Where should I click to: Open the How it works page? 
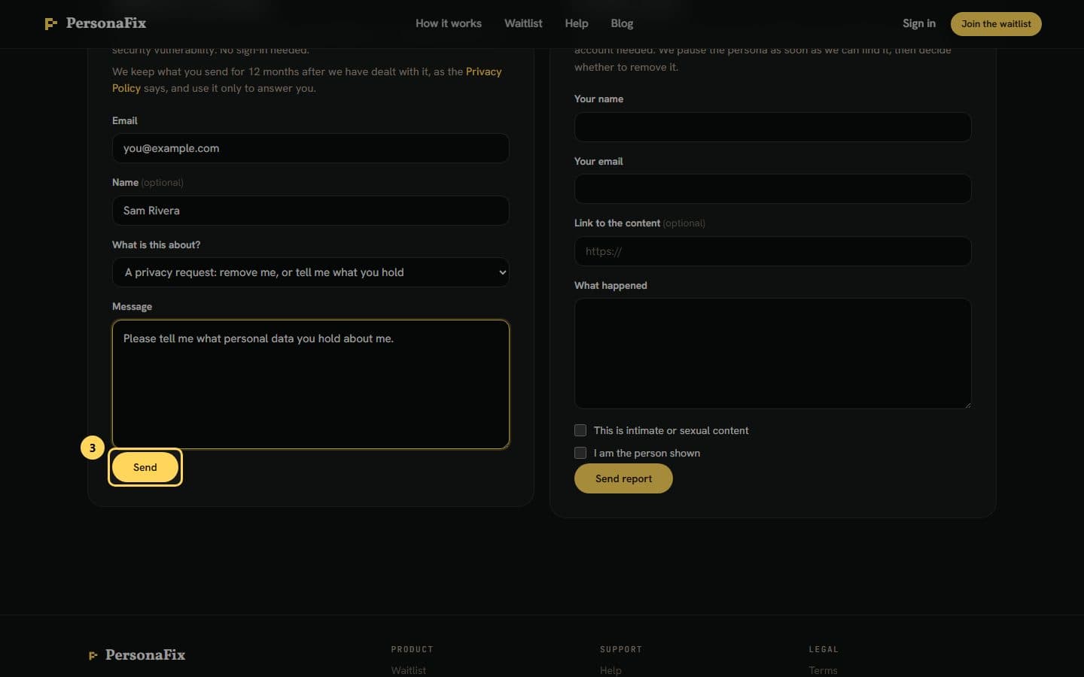click(449, 23)
